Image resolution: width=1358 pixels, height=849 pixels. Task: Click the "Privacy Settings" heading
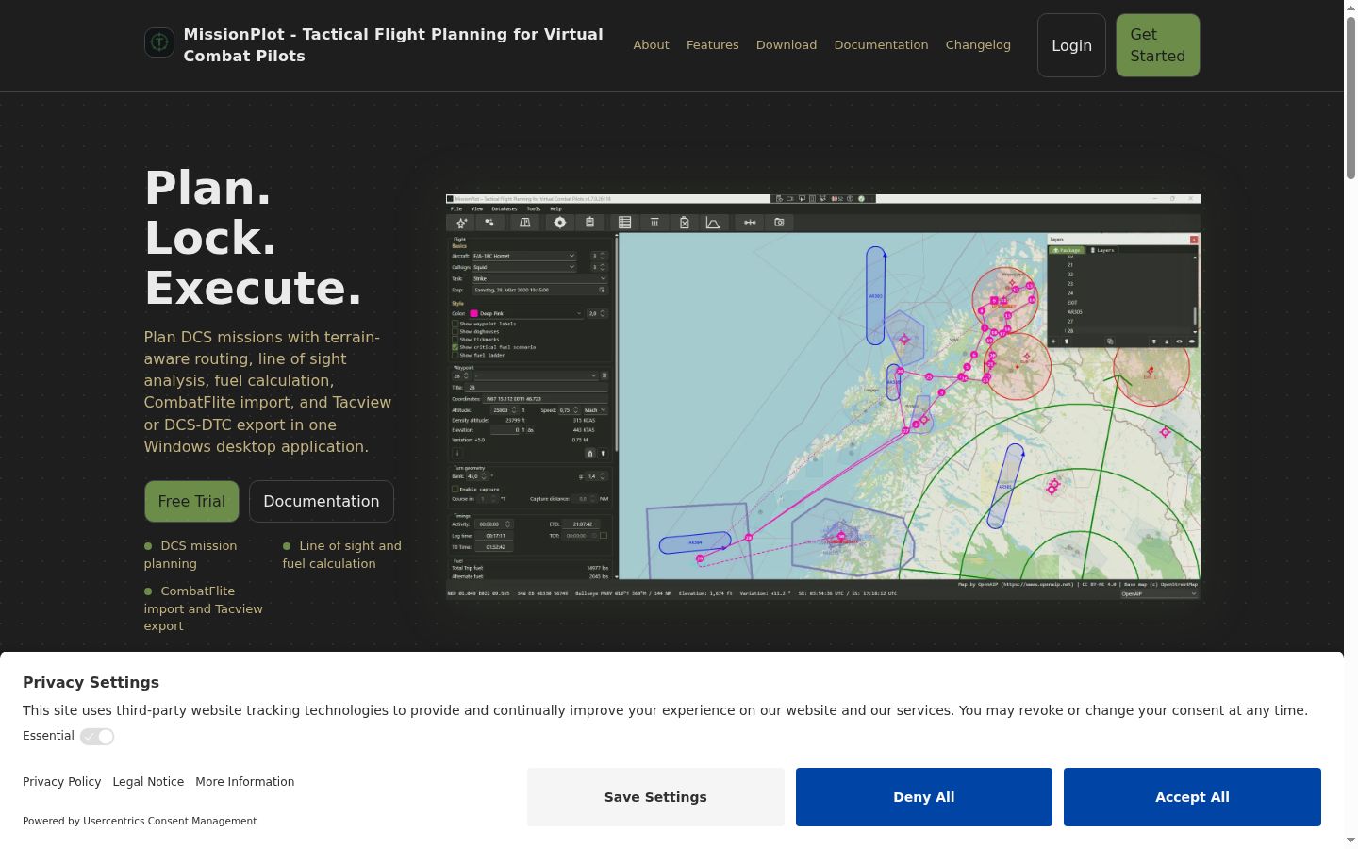[91, 682]
